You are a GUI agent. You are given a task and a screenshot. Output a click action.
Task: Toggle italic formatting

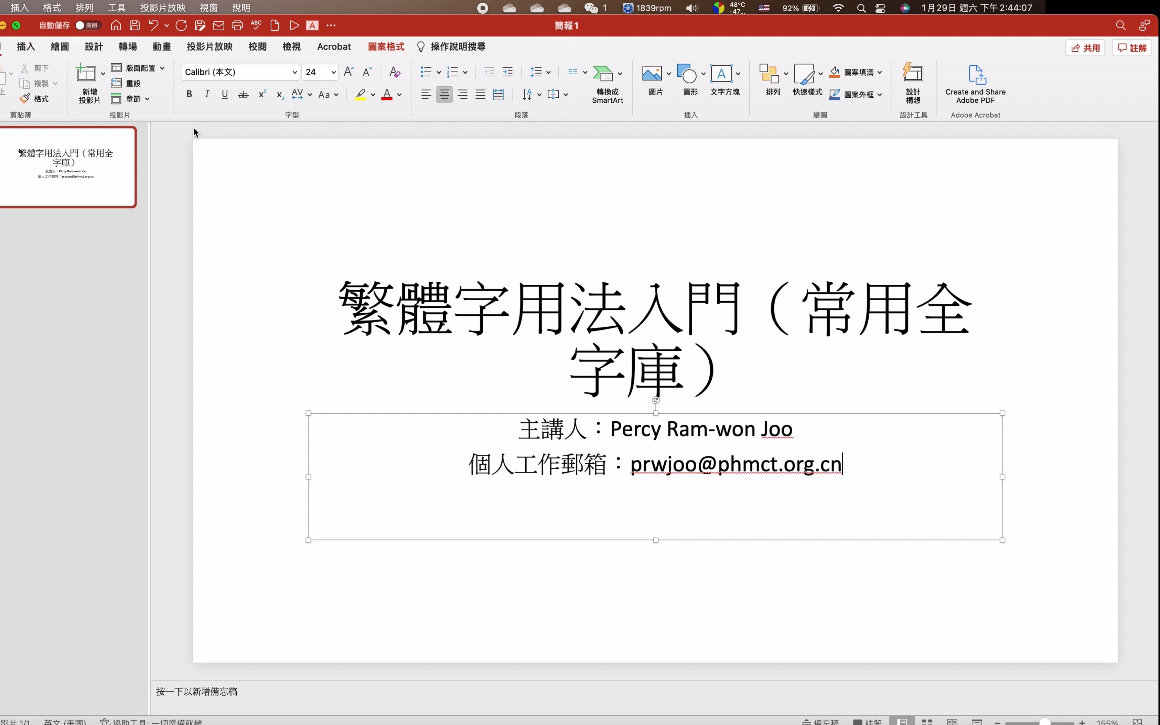pos(207,95)
